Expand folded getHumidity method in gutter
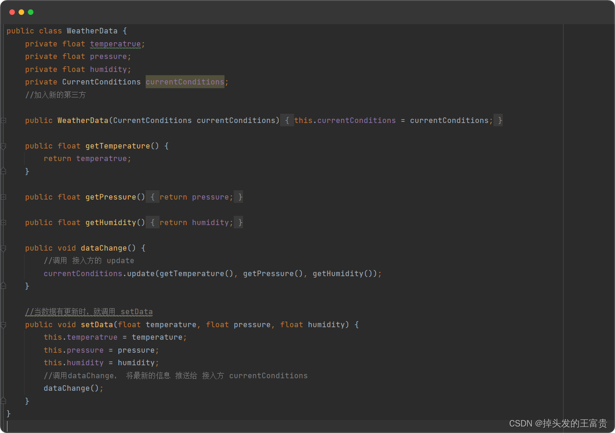 pyautogui.click(x=3, y=223)
